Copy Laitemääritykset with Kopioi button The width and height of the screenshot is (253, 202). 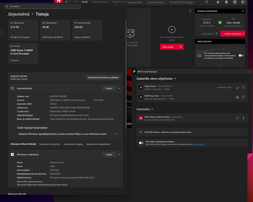(109, 88)
